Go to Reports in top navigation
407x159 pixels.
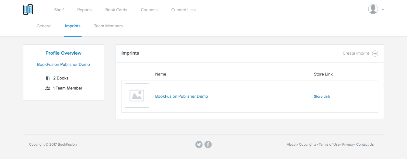pos(84,10)
